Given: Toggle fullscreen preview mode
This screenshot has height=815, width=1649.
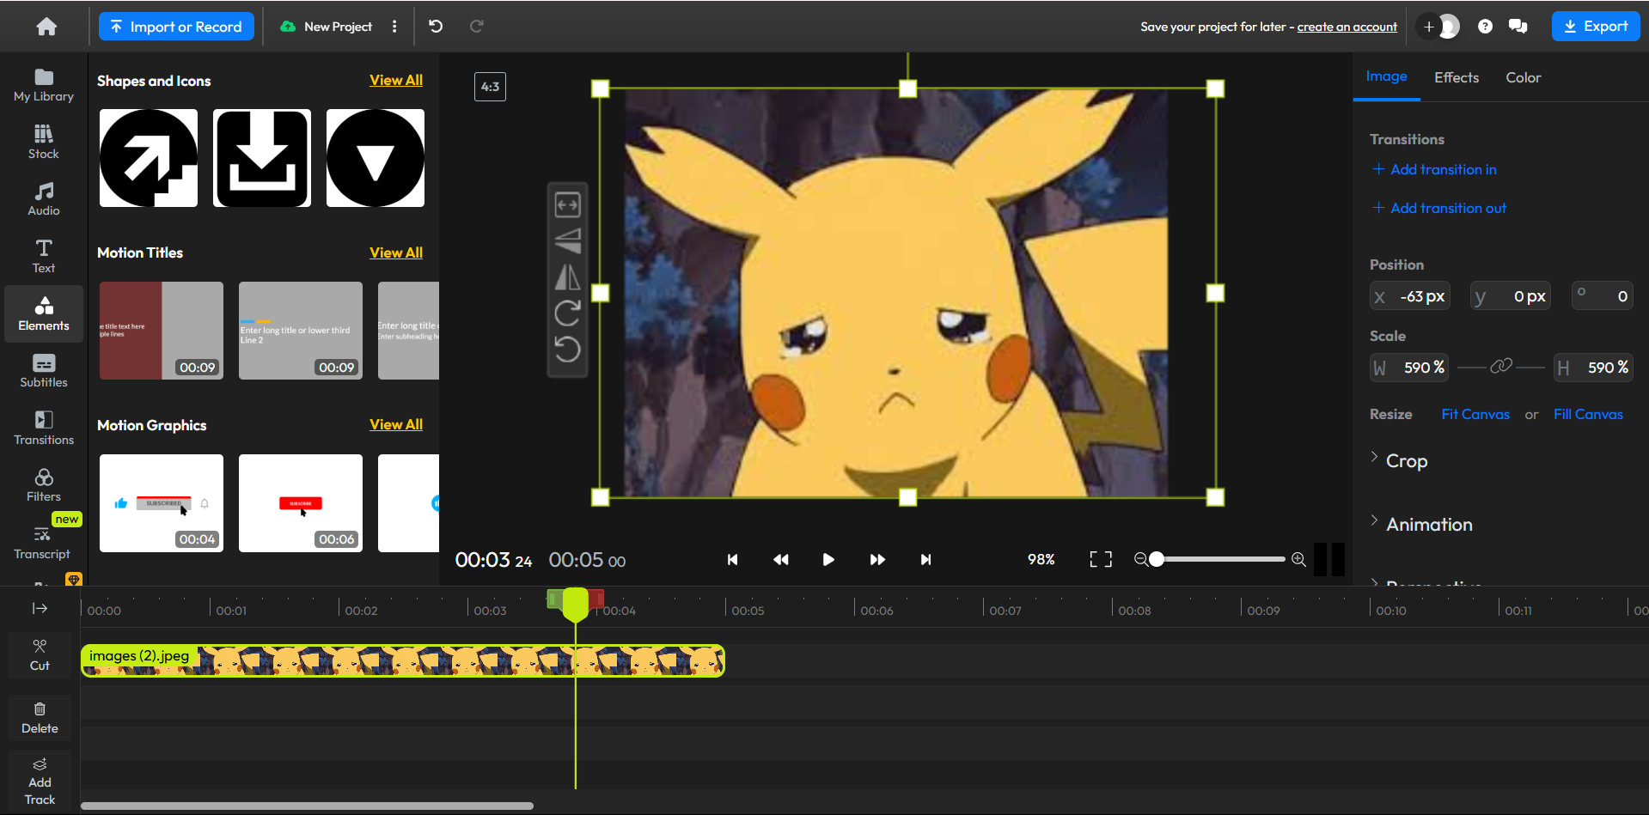Looking at the screenshot, I should [1100, 559].
